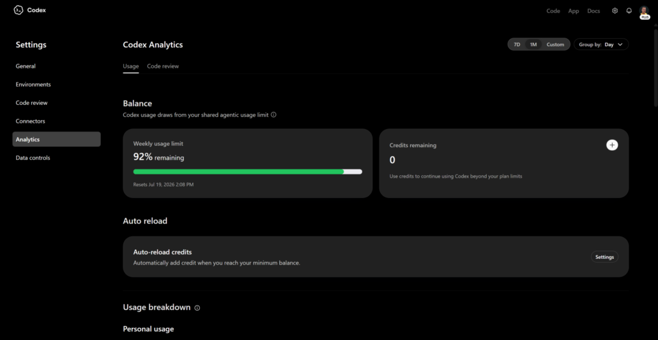Click the "Auto reload" section heading
The image size is (658, 340).
145,220
